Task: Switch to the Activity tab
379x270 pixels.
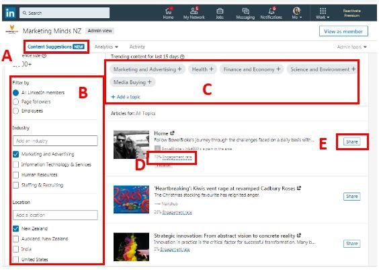Action: coord(137,46)
